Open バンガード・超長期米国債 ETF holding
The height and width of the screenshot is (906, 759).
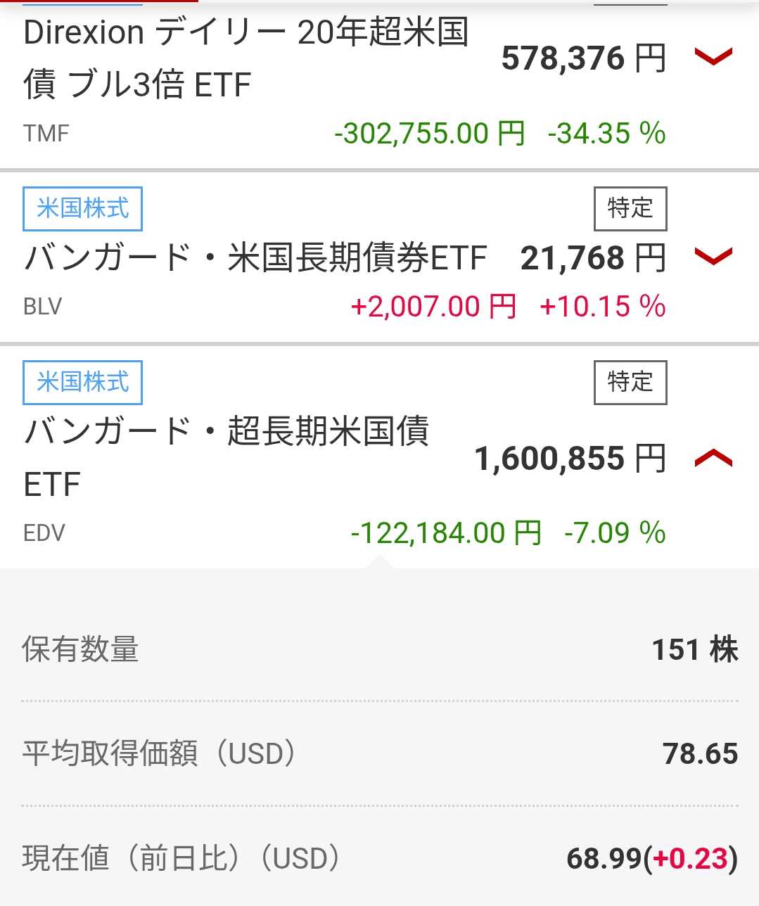coord(226,457)
